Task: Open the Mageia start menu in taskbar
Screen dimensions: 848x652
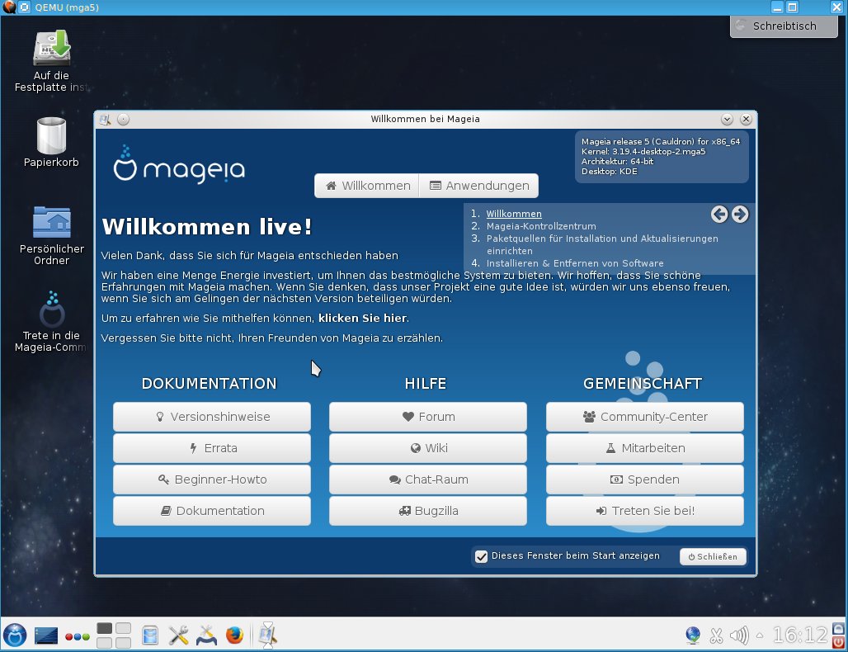Action: (x=15, y=635)
